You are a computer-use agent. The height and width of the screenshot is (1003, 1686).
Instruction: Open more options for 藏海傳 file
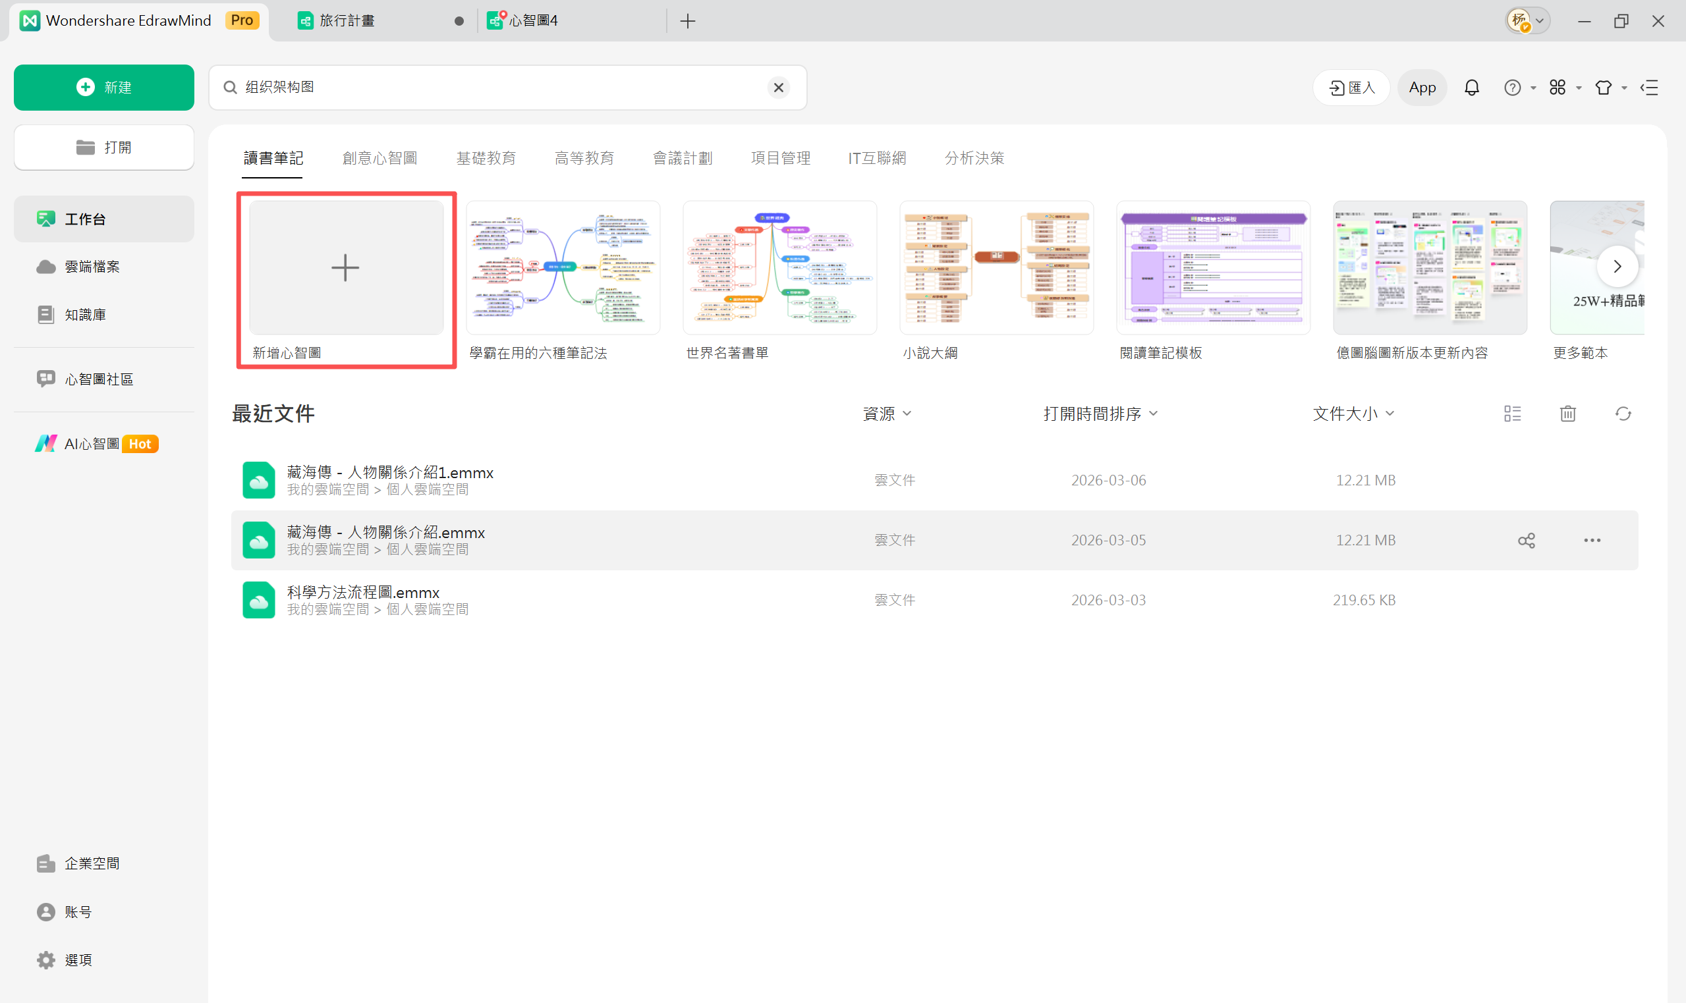click(1592, 540)
